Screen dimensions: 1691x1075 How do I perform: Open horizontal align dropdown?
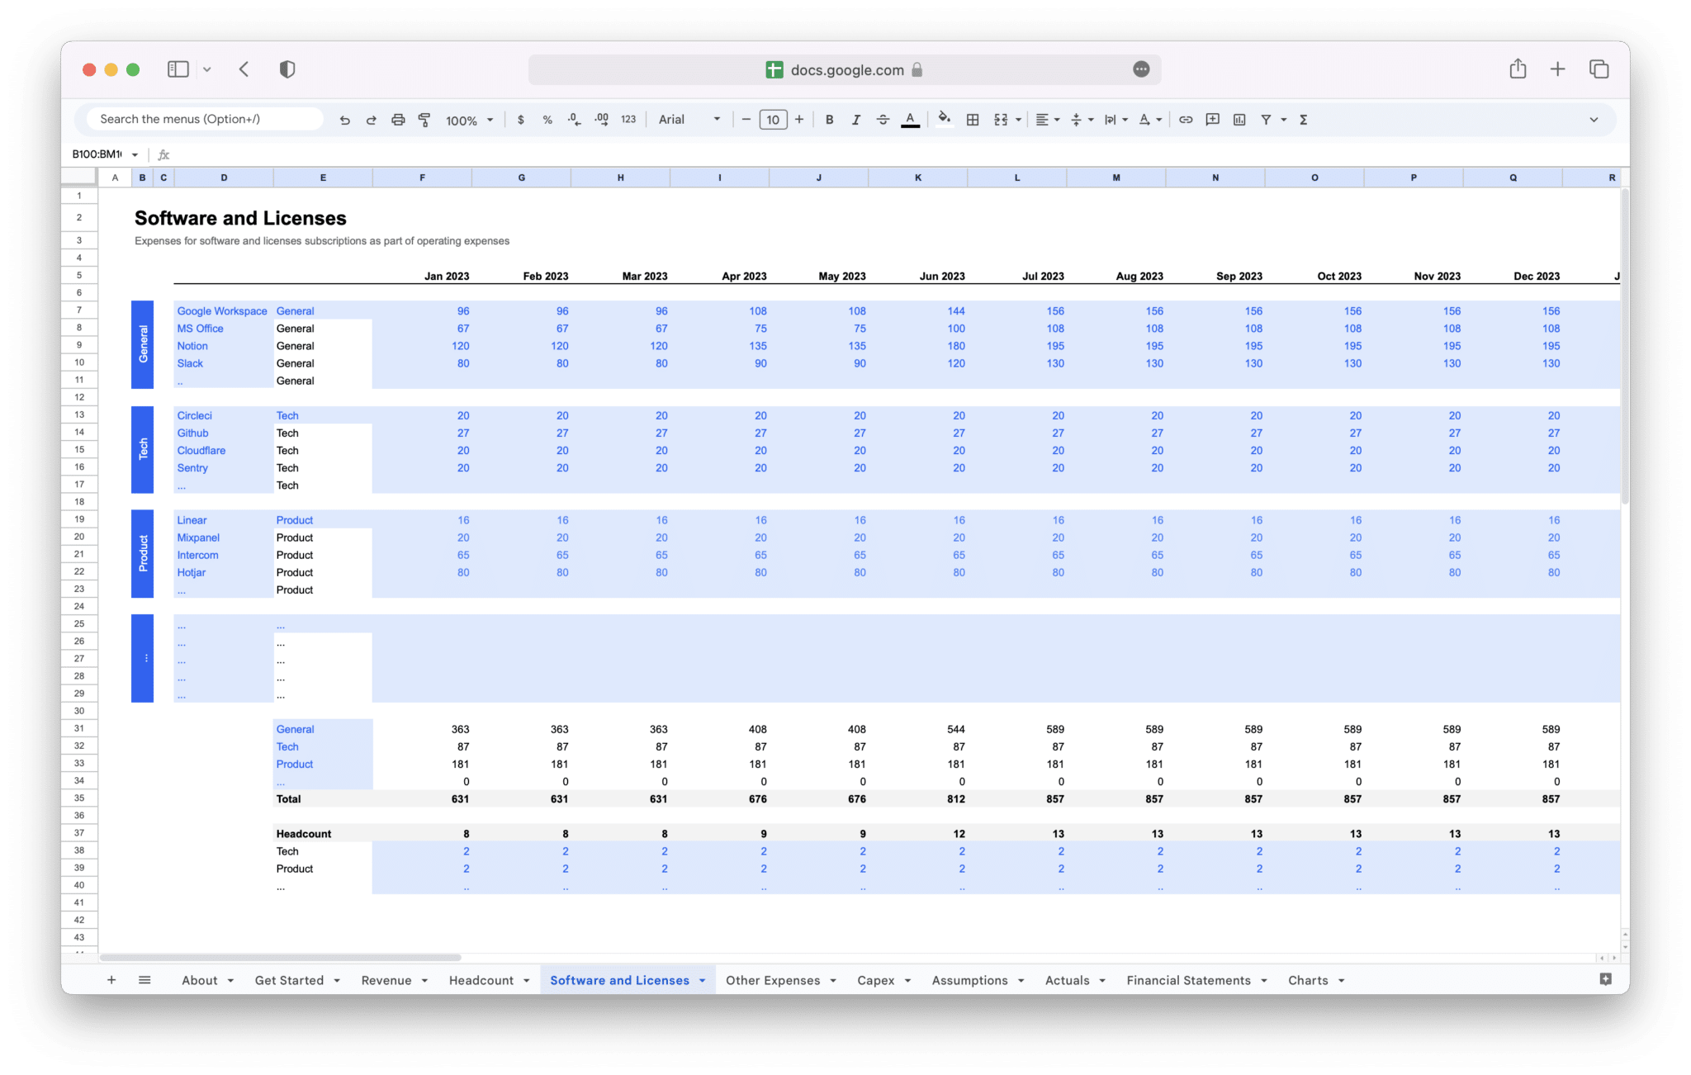1048,120
